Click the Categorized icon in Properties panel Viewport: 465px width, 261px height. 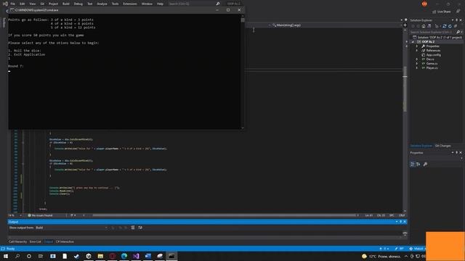point(413,165)
